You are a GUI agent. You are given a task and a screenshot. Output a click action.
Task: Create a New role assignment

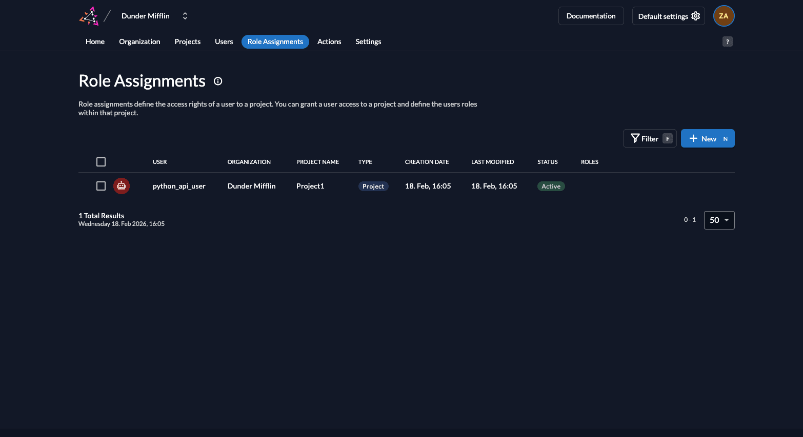pos(707,138)
